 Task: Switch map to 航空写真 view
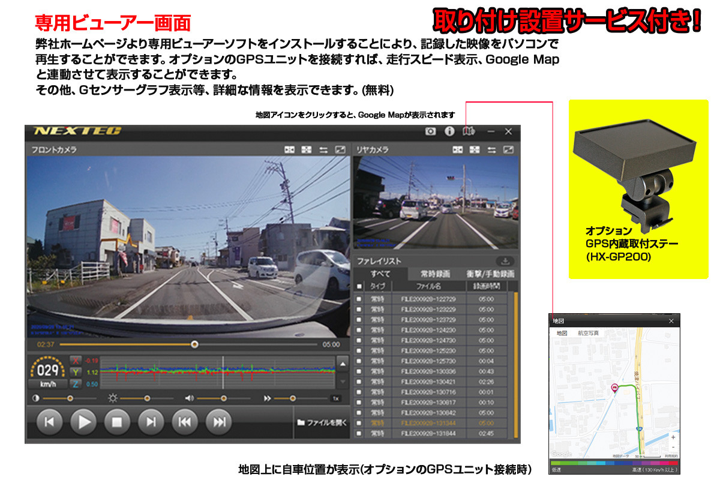[588, 333]
